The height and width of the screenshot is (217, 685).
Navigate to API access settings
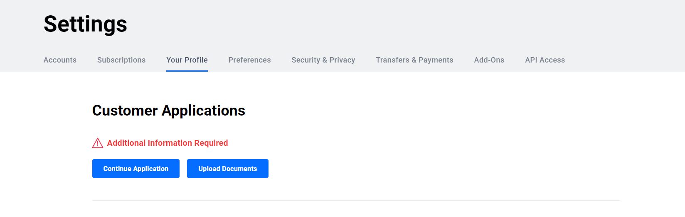click(545, 60)
